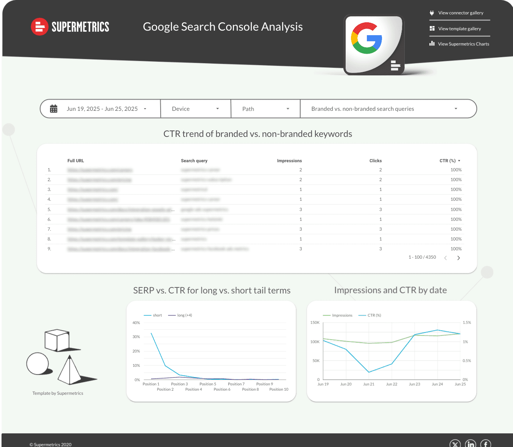Go to next page of table results

tap(458, 258)
